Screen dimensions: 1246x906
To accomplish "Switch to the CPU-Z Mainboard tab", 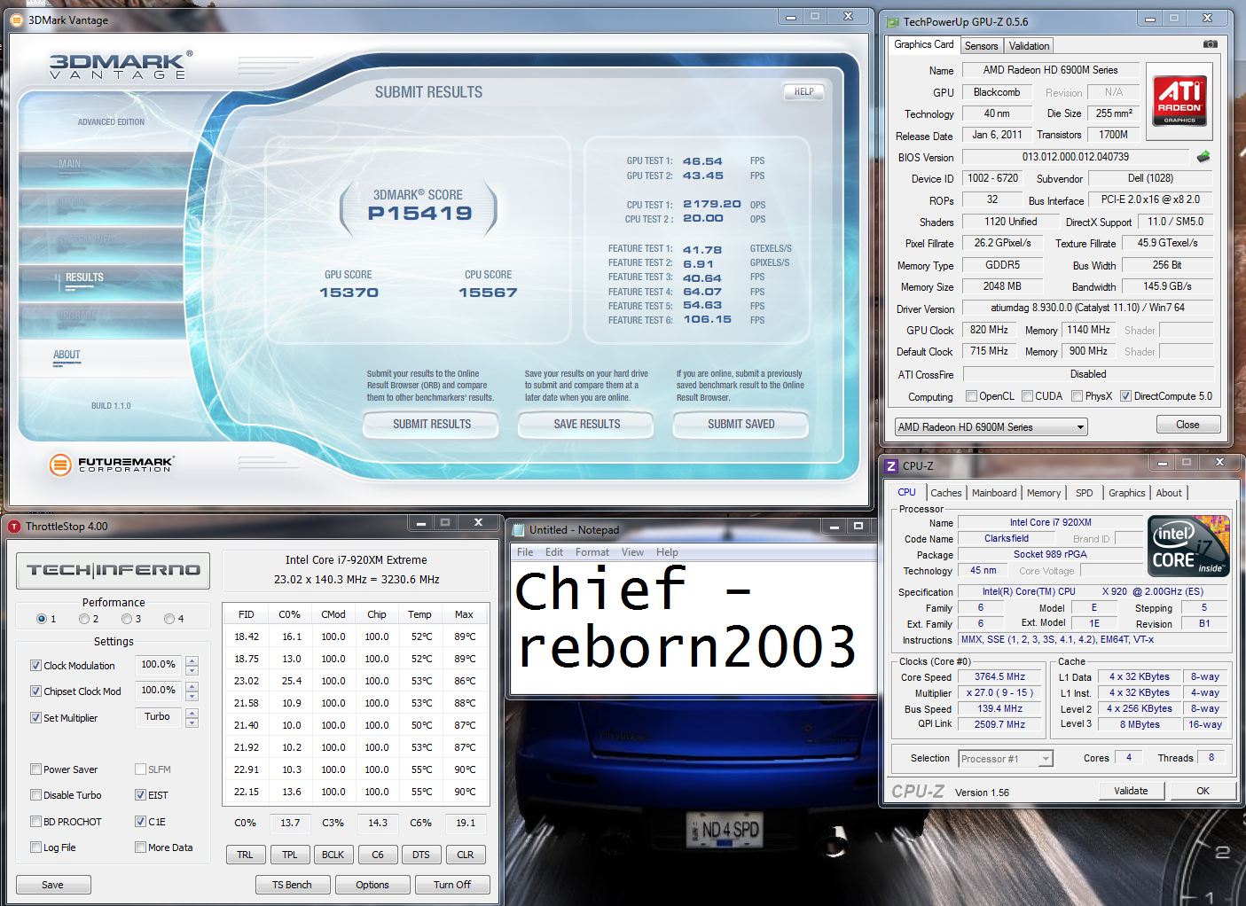I will tap(994, 493).
